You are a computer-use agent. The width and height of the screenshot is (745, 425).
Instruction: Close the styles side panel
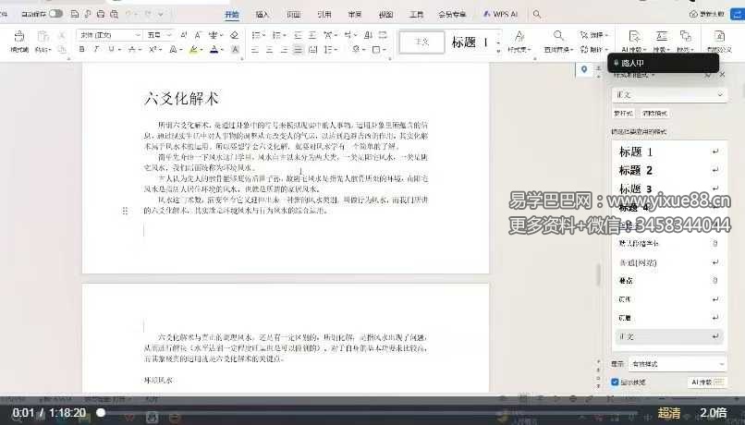(x=722, y=75)
